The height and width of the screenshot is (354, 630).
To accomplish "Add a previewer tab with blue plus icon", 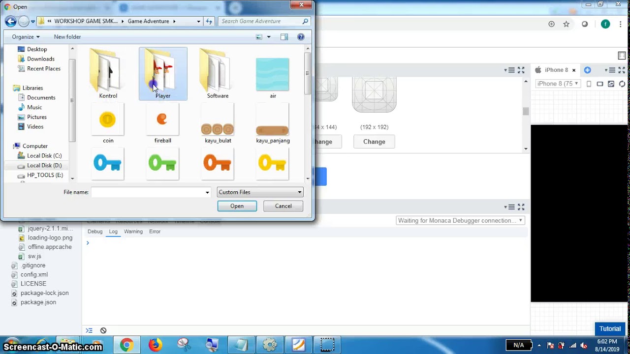I will (587, 70).
